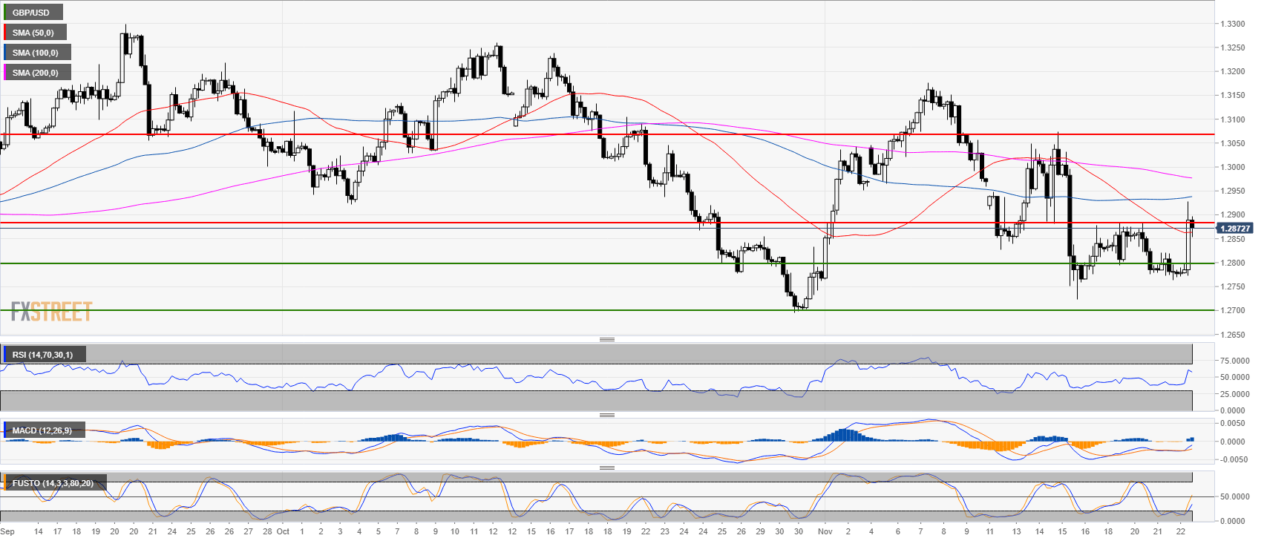Click the grip handle above the MACD pane
1267x541 pixels.
coord(606,415)
